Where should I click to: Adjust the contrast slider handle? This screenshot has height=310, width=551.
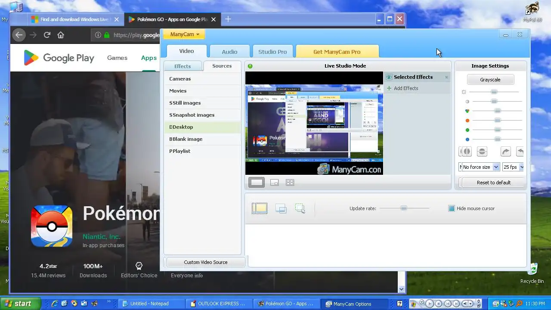[494, 101]
